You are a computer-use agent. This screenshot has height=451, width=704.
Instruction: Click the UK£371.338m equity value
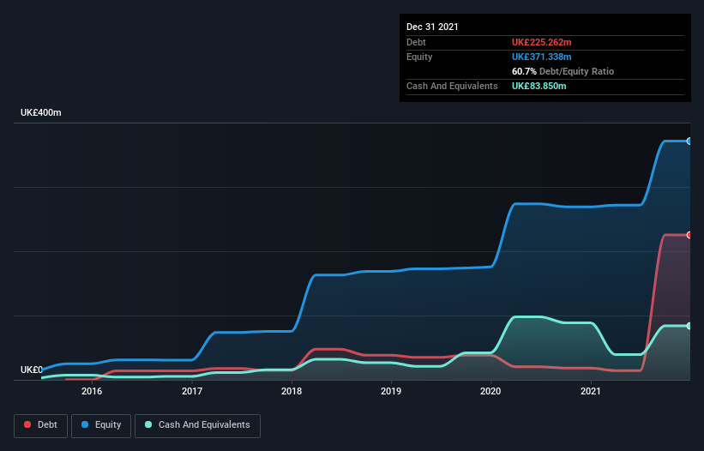[541, 57]
